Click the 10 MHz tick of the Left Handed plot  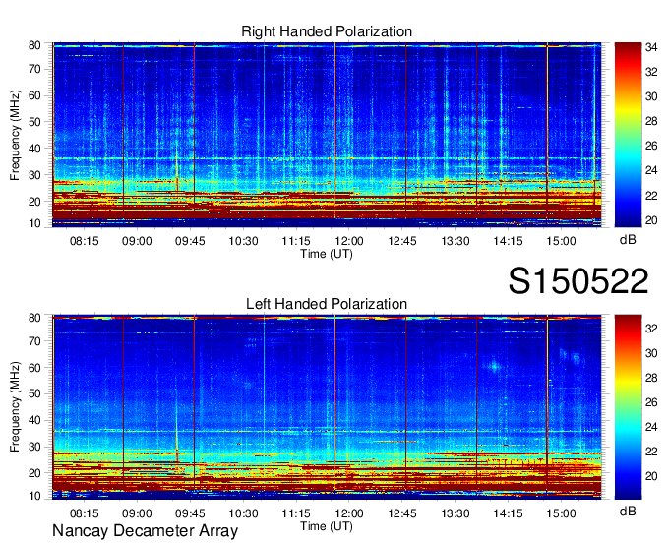click(x=34, y=496)
